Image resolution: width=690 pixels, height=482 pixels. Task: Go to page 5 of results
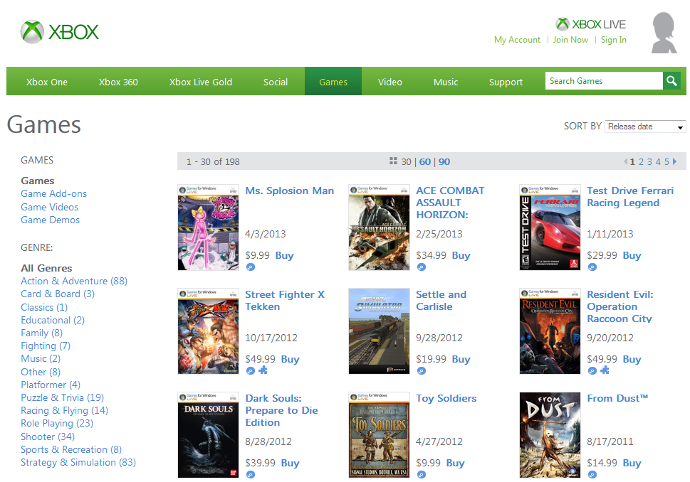tap(667, 161)
